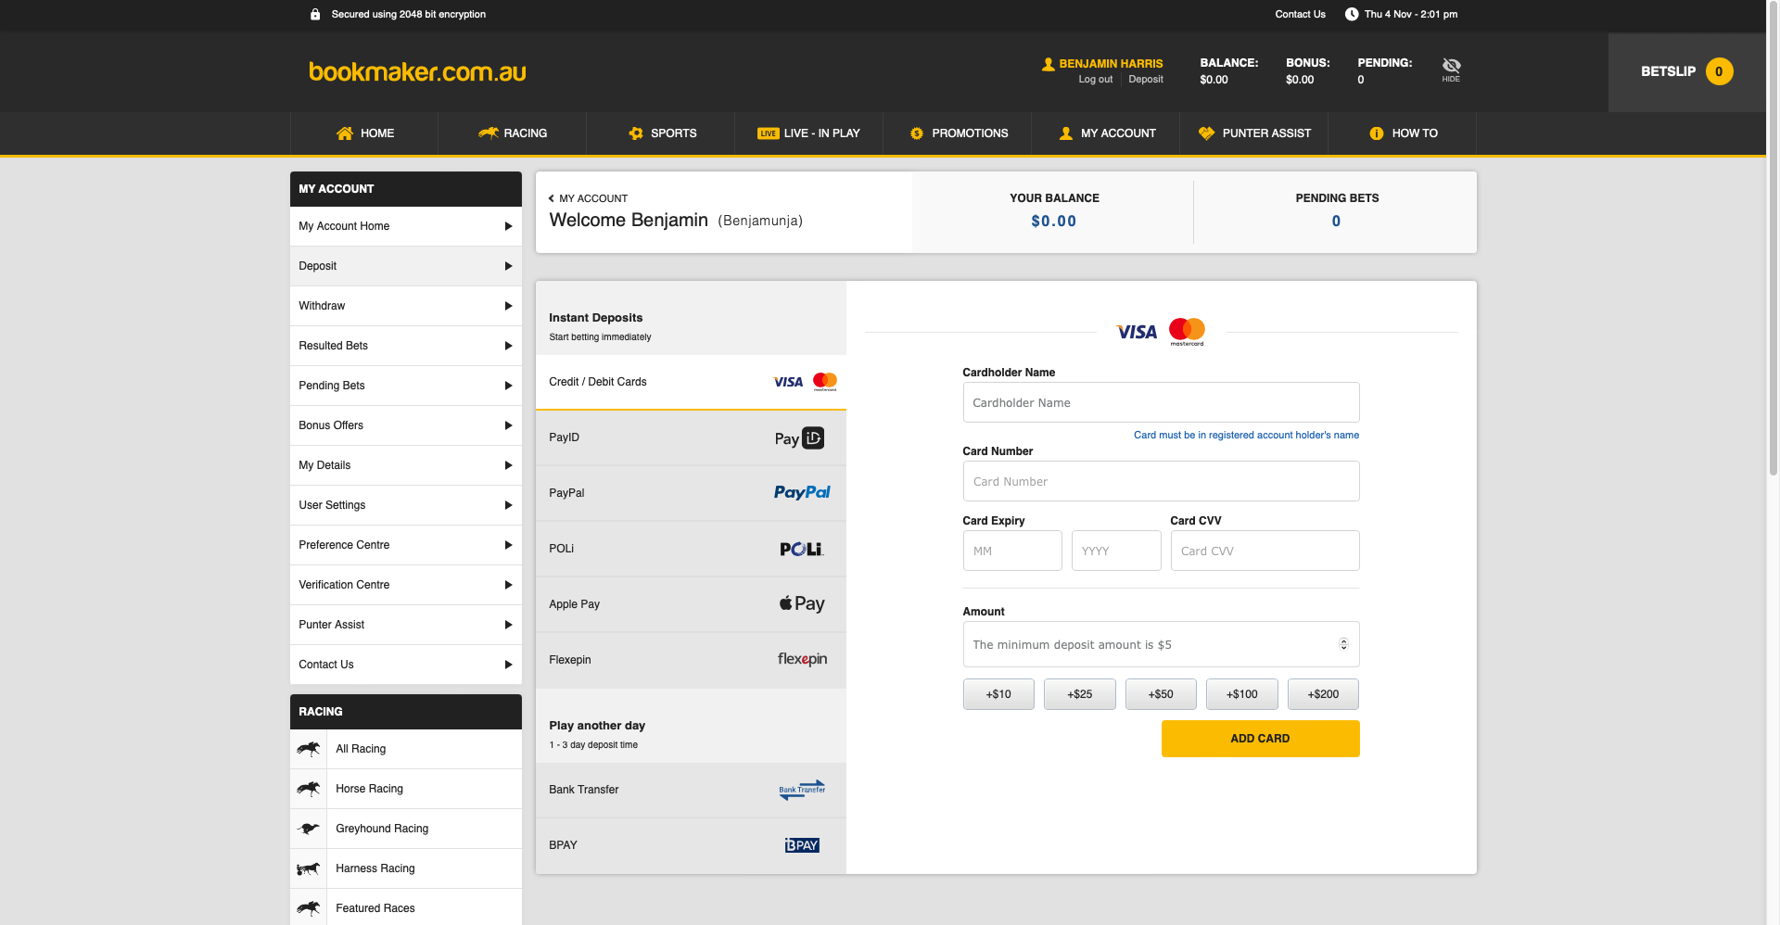Expand the Deposit sidebar arrow
The width and height of the screenshot is (1780, 925).
pyautogui.click(x=508, y=266)
